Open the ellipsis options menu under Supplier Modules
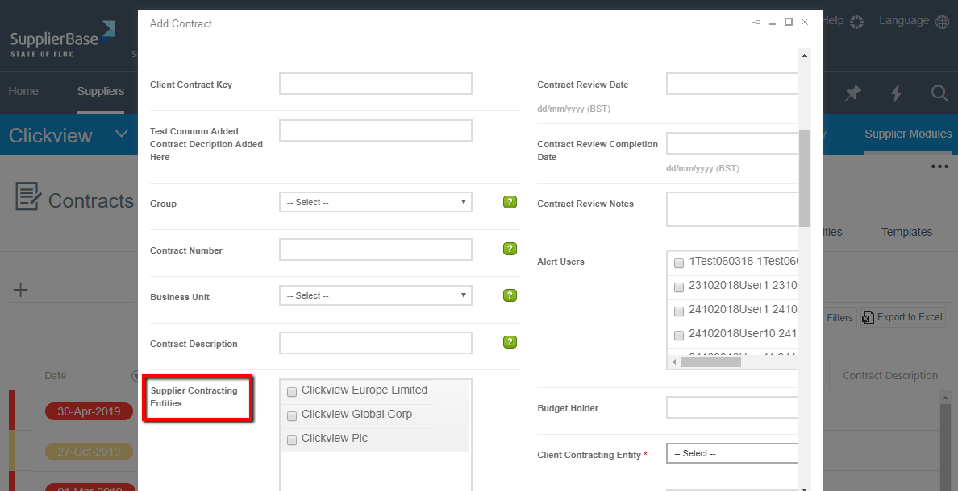 (x=939, y=166)
